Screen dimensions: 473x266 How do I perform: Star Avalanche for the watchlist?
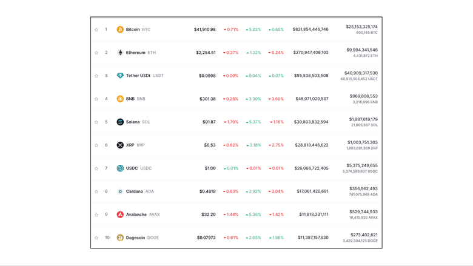pos(96,214)
